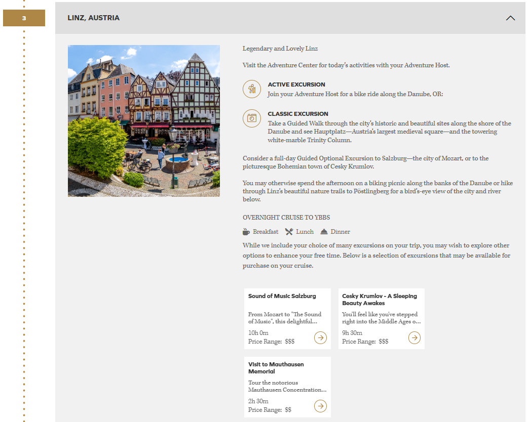This screenshot has height=422, width=528.
Task: Click the ACTIVE EXCURSION heading
Action: click(296, 85)
